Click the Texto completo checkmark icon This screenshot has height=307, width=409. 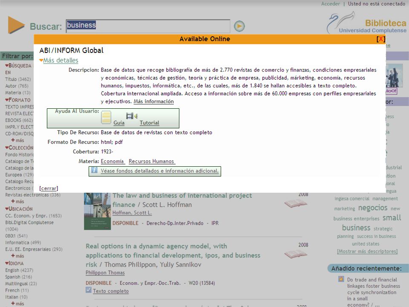coord(89,290)
